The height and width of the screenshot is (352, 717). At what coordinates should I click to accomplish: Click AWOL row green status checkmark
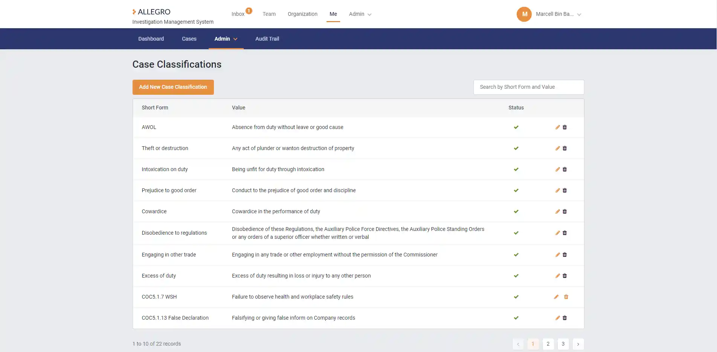(516, 127)
